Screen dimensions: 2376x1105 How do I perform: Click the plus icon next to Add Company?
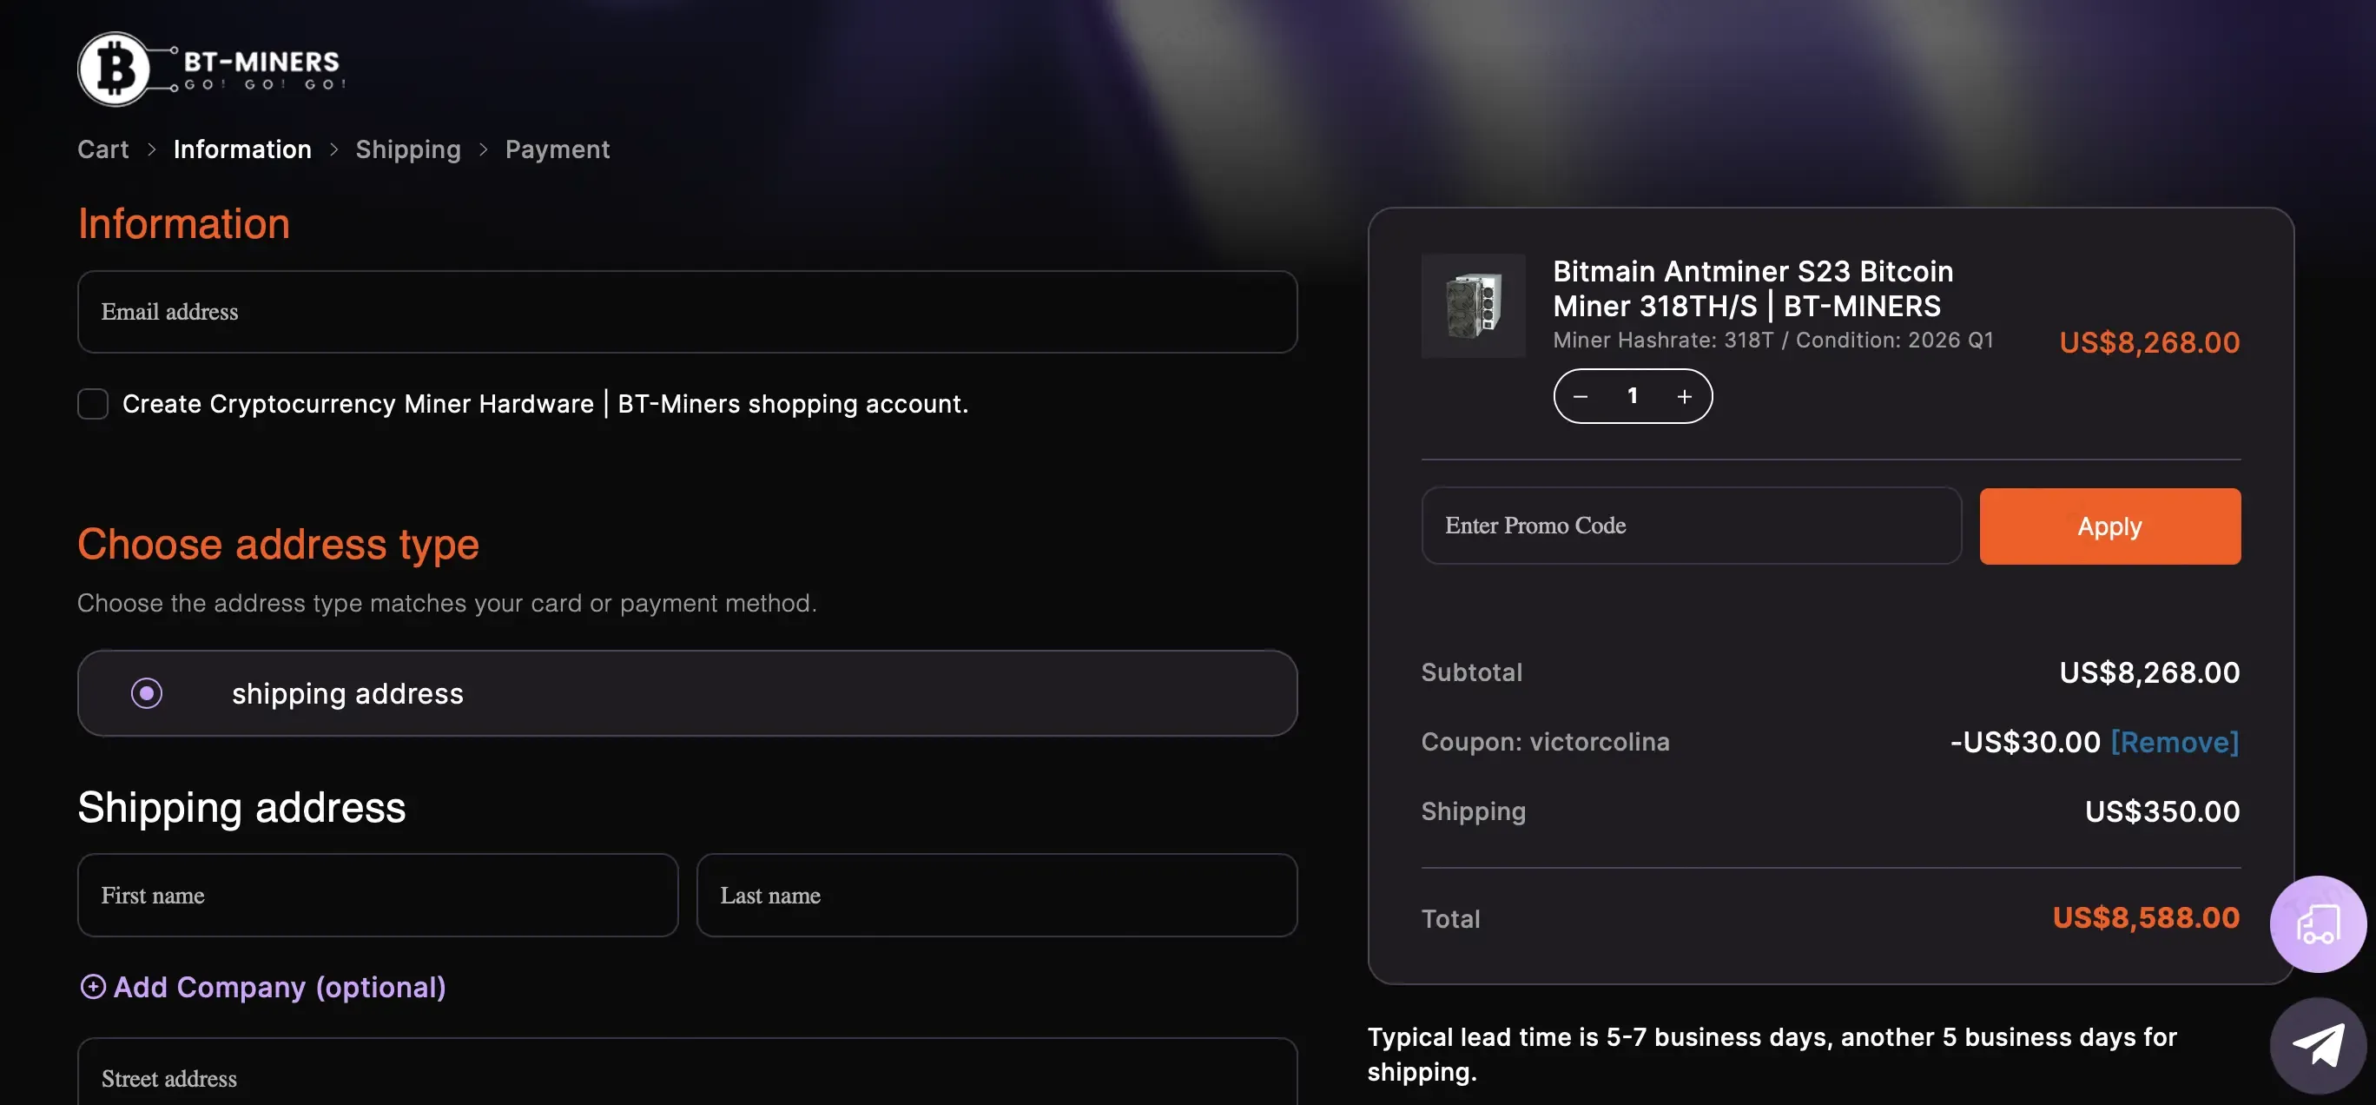[x=93, y=987]
